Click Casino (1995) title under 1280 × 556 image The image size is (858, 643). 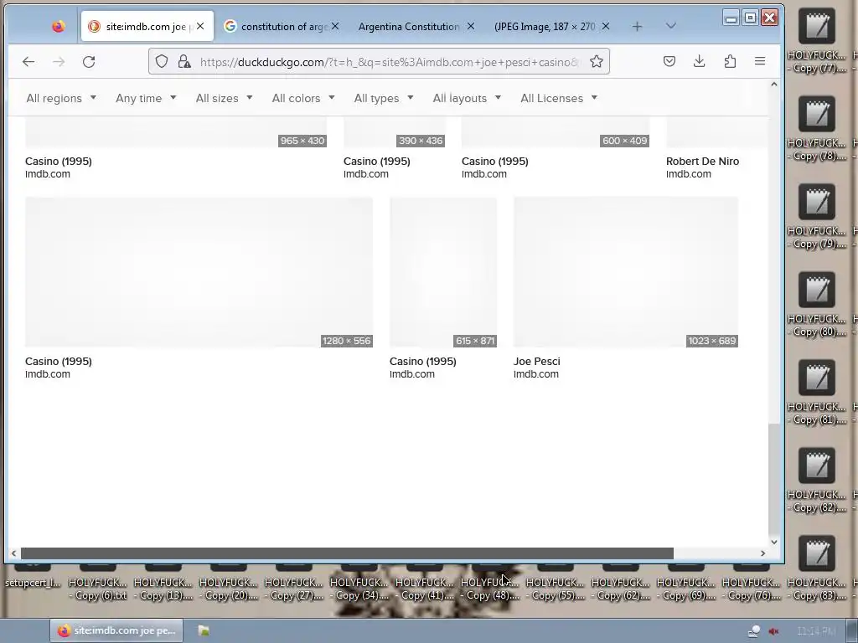pos(59,362)
